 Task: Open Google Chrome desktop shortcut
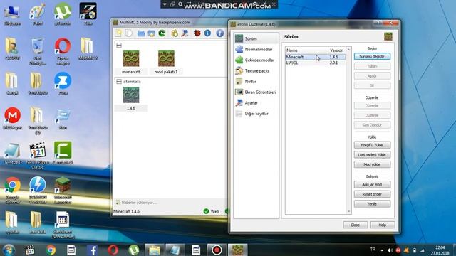click(12, 190)
